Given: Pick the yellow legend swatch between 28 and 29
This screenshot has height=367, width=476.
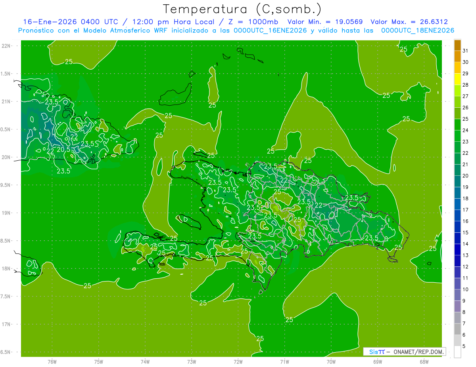Looking at the screenshot, I should point(457,79).
